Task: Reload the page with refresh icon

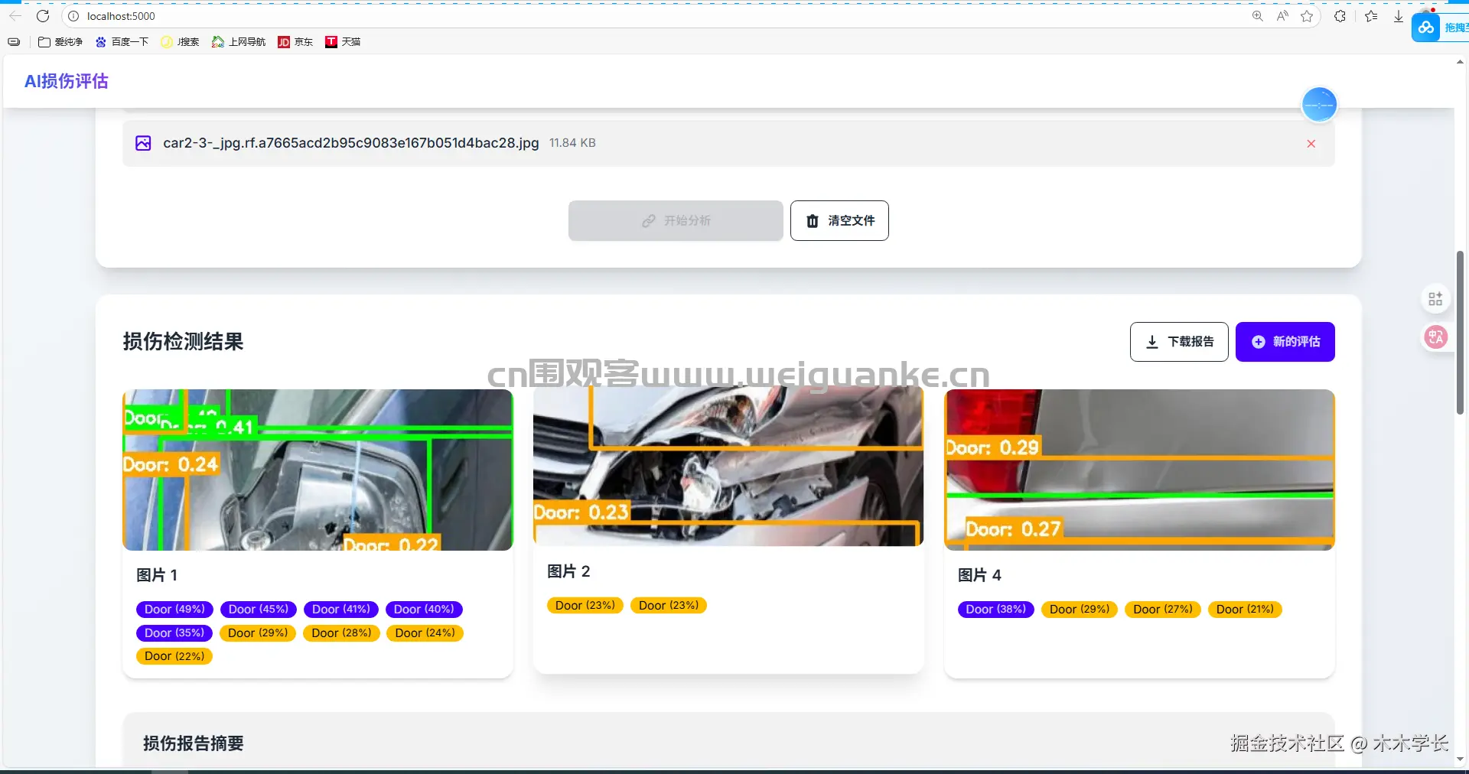Action: pyautogui.click(x=43, y=16)
